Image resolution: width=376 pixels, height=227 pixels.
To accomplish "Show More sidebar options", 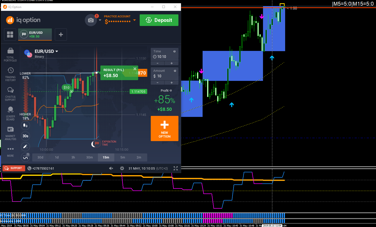I will pyautogui.click(x=10, y=152).
